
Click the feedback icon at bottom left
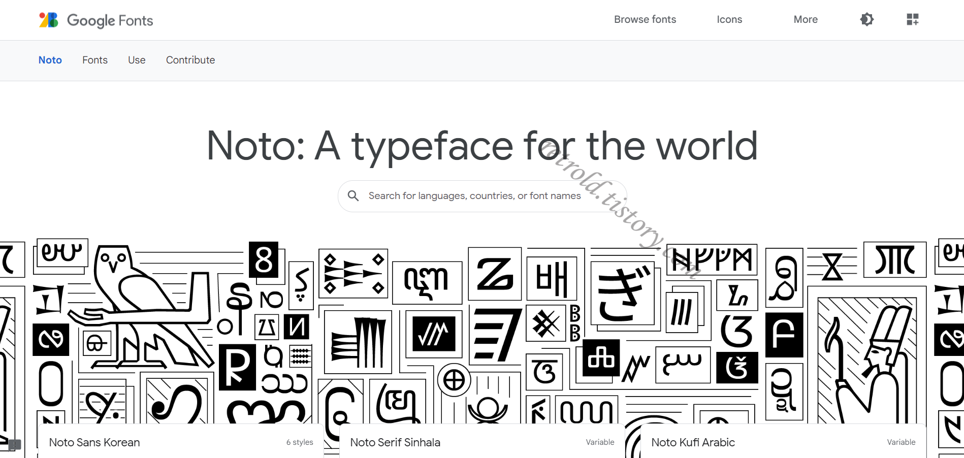coord(14,445)
